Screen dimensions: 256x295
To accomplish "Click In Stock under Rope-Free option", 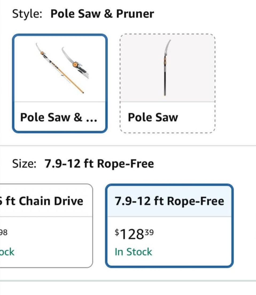I will 133,252.
